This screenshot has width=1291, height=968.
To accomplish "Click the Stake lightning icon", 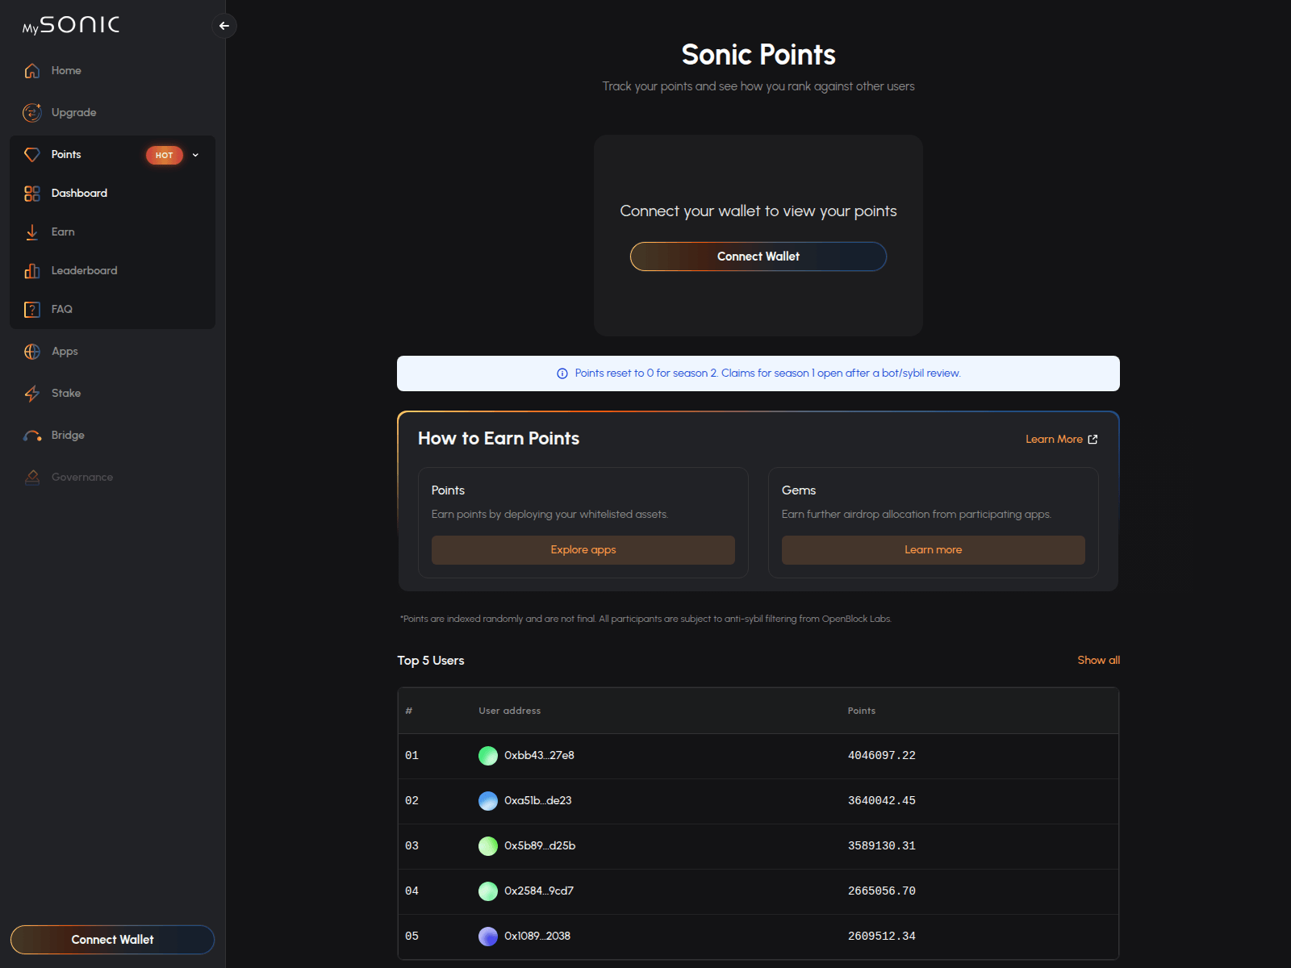I will tap(32, 394).
